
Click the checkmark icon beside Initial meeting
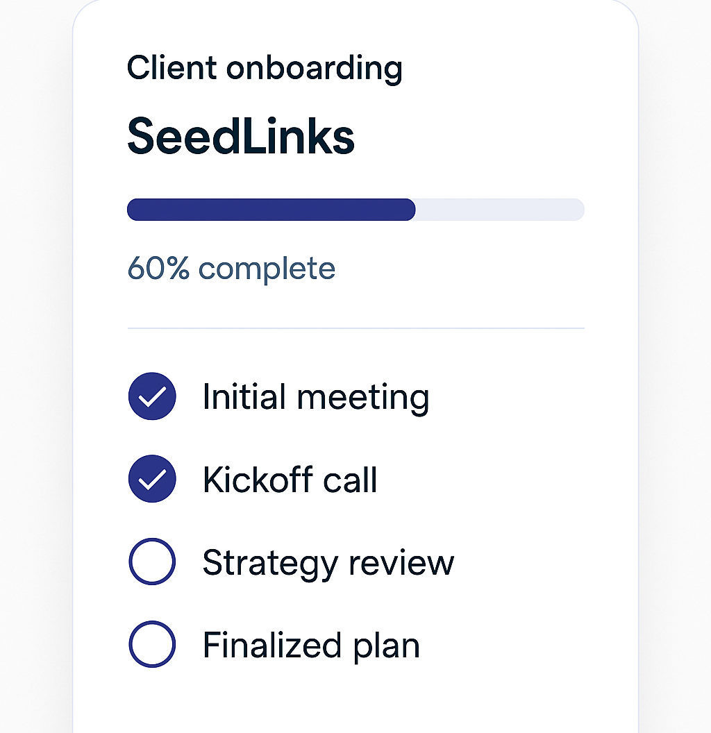pos(152,396)
